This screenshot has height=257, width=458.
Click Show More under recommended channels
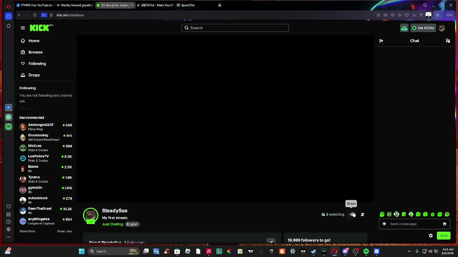click(27, 231)
